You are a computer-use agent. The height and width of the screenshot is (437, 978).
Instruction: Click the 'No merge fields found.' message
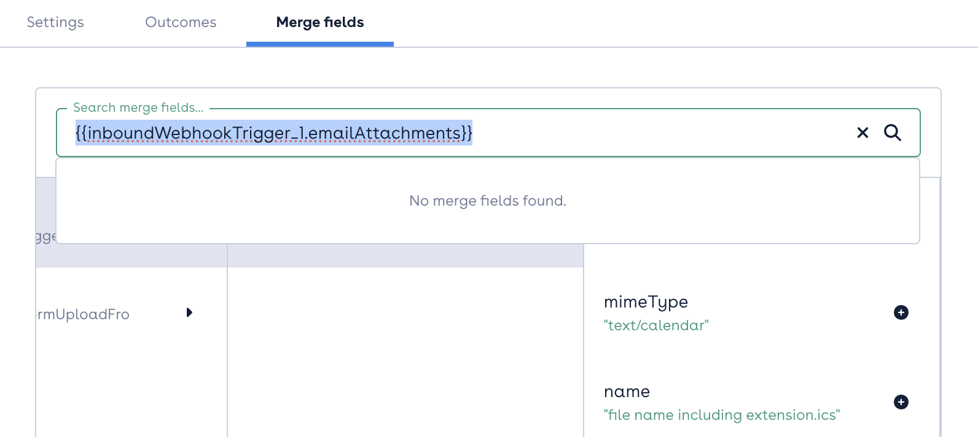click(x=488, y=201)
